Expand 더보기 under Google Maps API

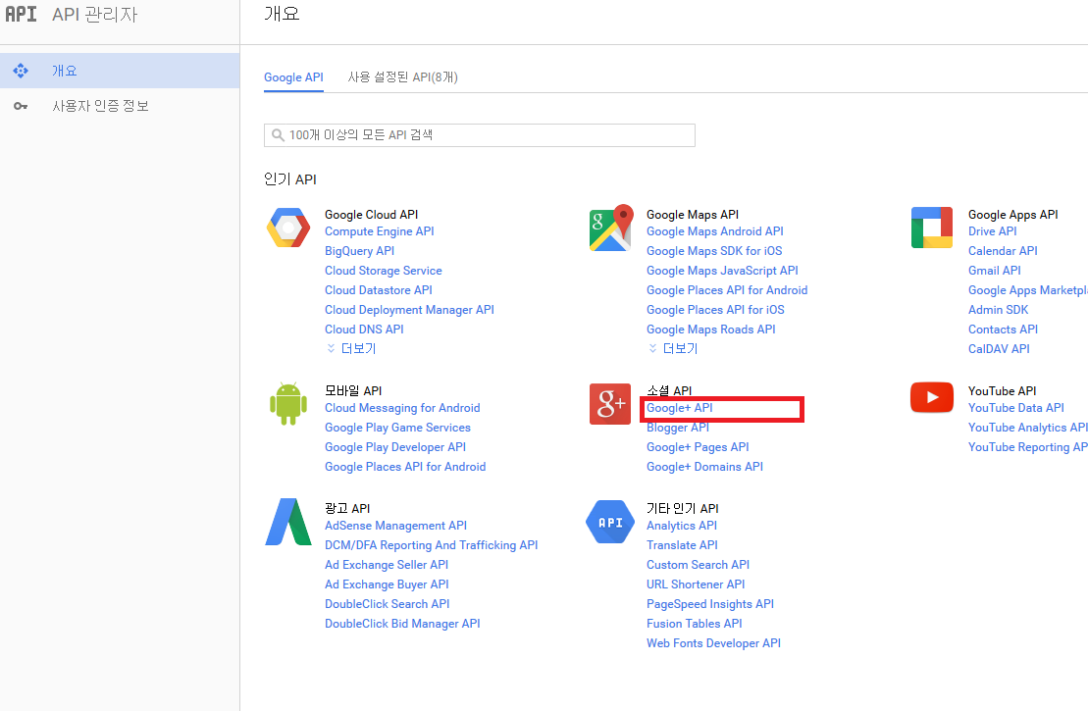coord(673,349)
